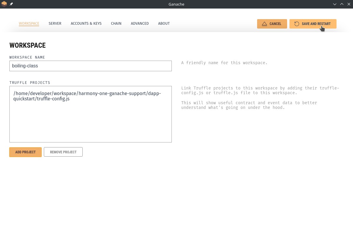The width and height of the screenshot is (353, 244).
Task: Click the circular restart arrow icon
Action: [x=297, y=24]
